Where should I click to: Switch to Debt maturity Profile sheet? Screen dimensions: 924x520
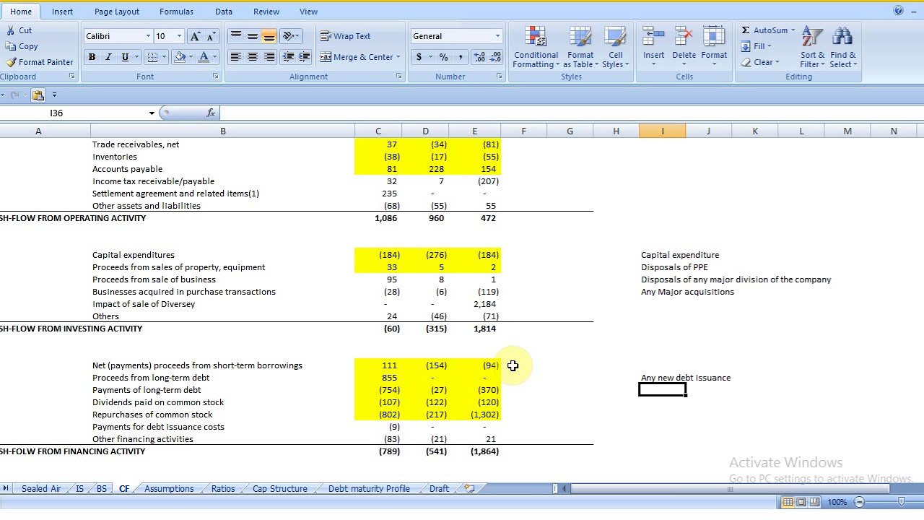pos(369,489)
